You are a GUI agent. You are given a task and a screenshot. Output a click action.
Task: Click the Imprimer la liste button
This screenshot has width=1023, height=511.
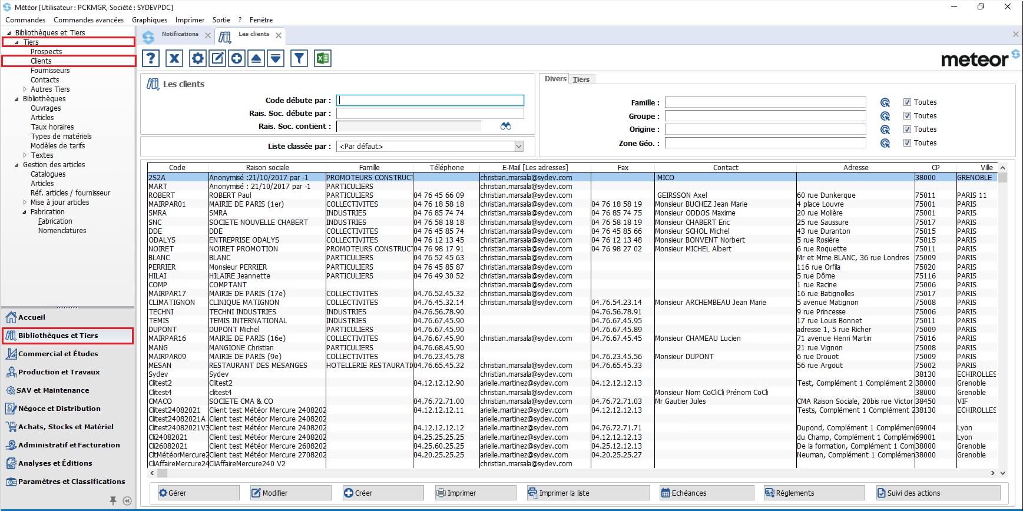(588, 493)
